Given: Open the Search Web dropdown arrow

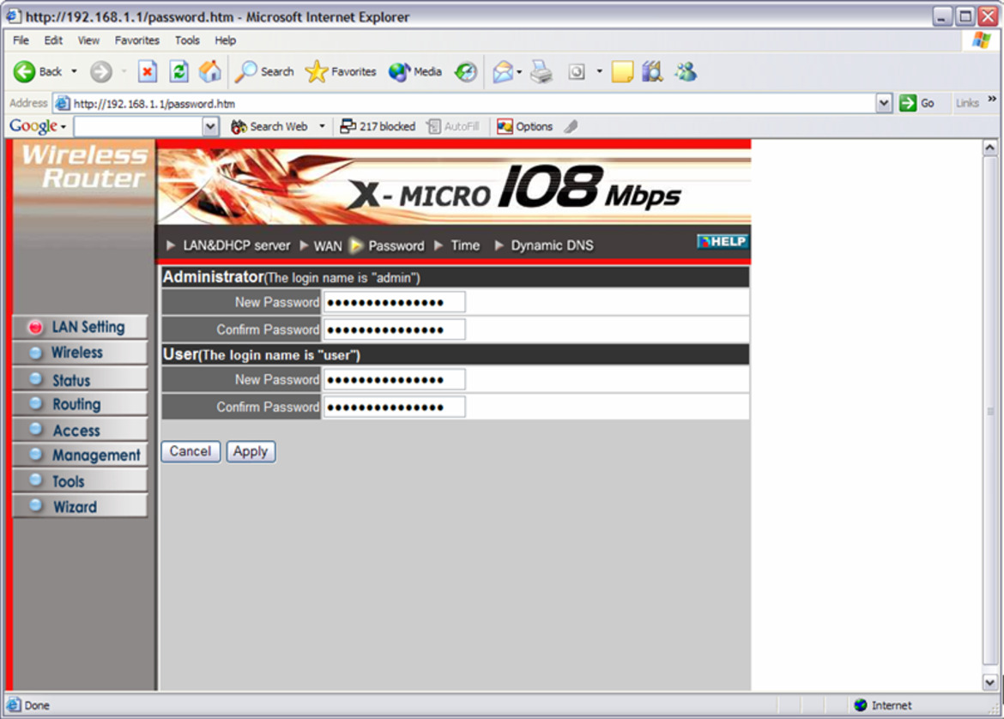Looking at the screenshot, I should pyautogui.click(x=322, y=127).
